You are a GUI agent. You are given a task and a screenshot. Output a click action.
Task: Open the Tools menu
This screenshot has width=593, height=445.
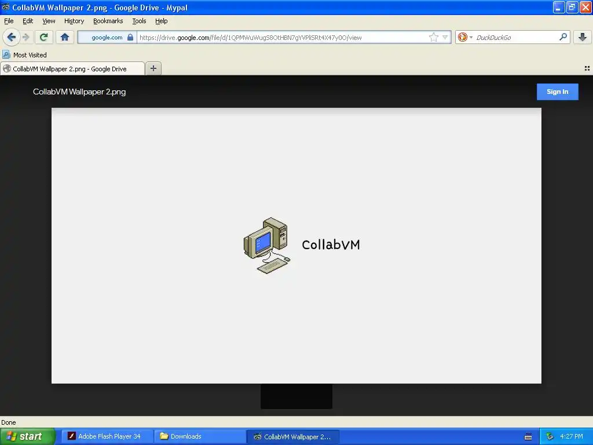[x=139, y=21]
